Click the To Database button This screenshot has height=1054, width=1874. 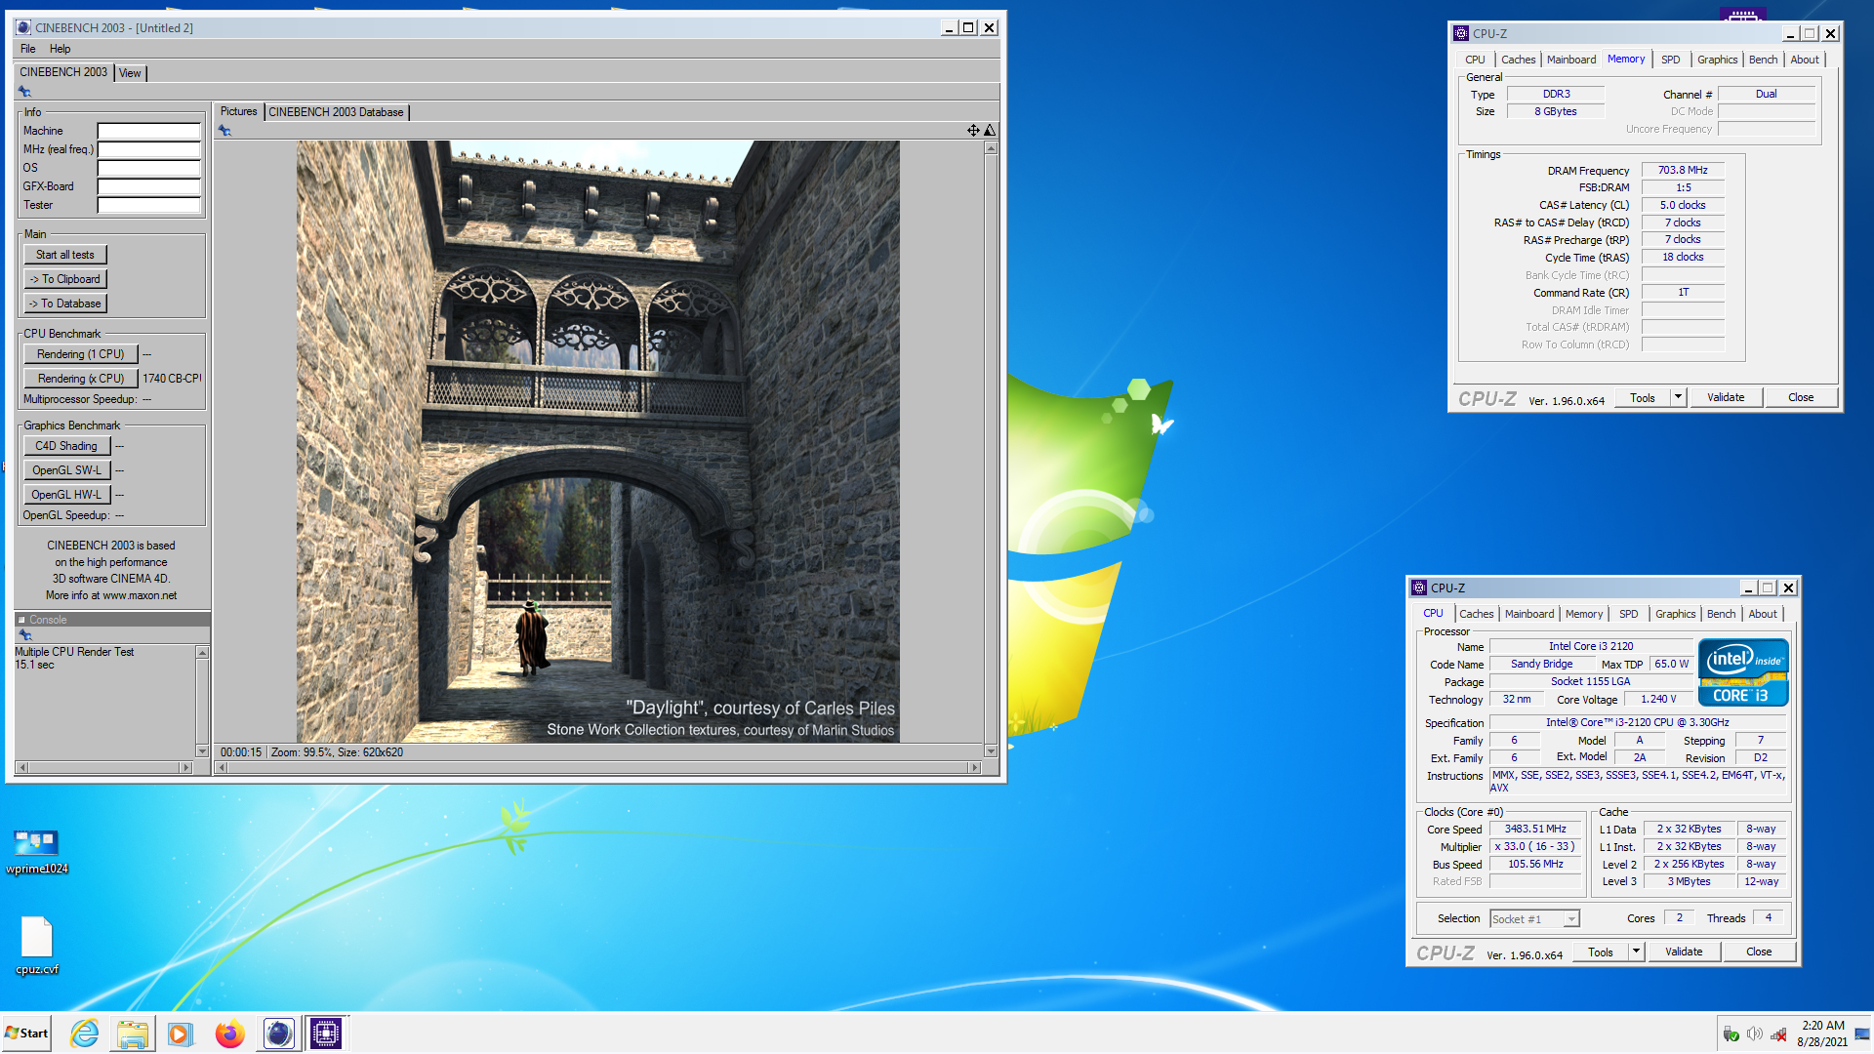tap(65, 304)
